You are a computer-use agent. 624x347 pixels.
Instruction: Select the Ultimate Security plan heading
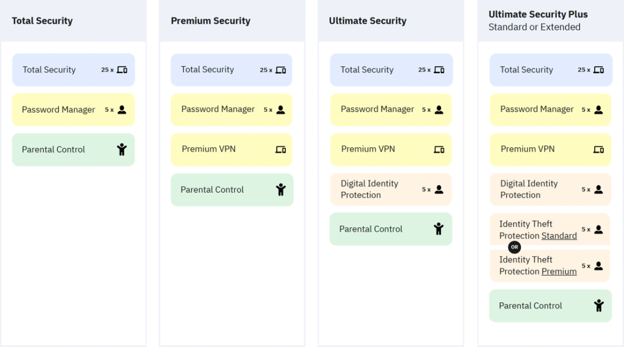(367, 21)
